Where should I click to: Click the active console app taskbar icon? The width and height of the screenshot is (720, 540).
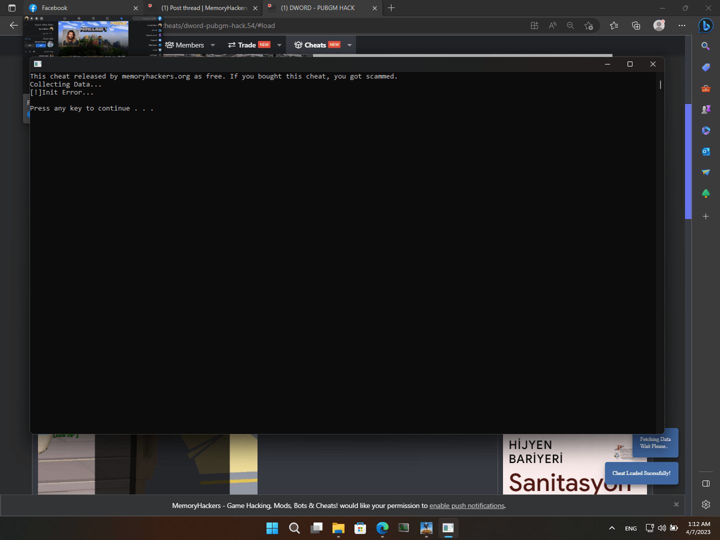(448, 528)
